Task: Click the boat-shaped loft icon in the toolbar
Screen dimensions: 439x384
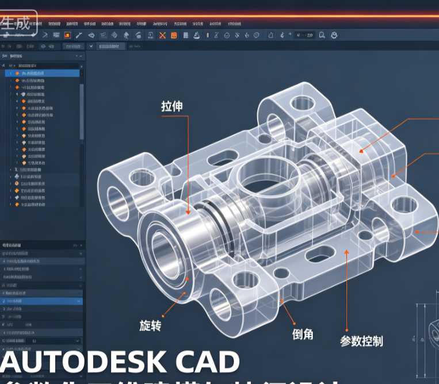Action: click(x=197, y=35)
